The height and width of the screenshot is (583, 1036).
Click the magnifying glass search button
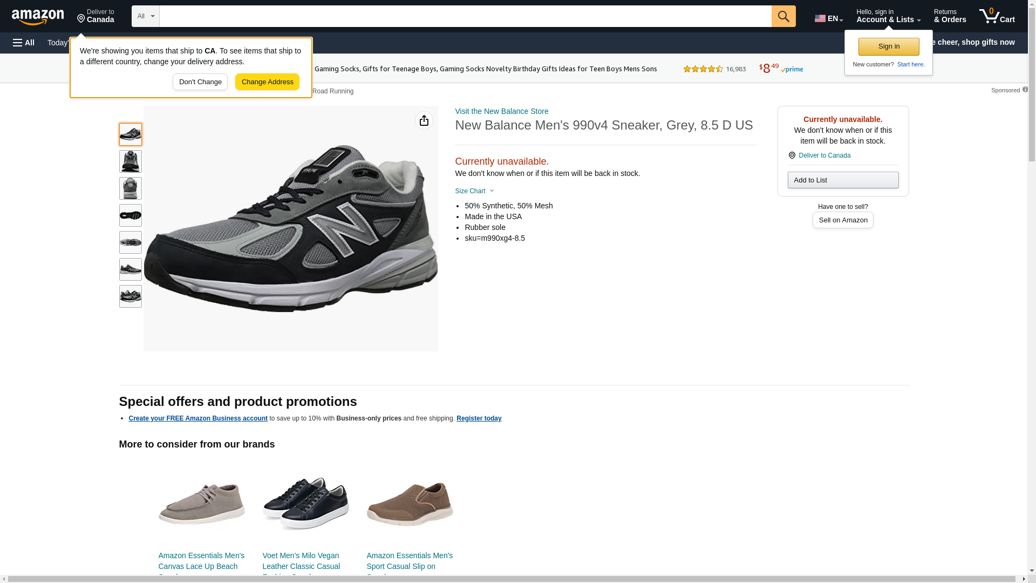(x=783, y=16)
